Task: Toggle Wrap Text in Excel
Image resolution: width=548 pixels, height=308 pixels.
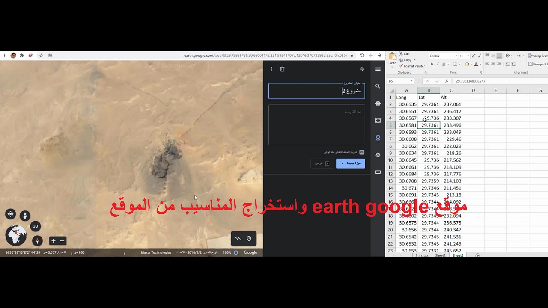Action: (538, 56)
